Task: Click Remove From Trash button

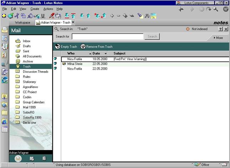Action: pos(96,47)
